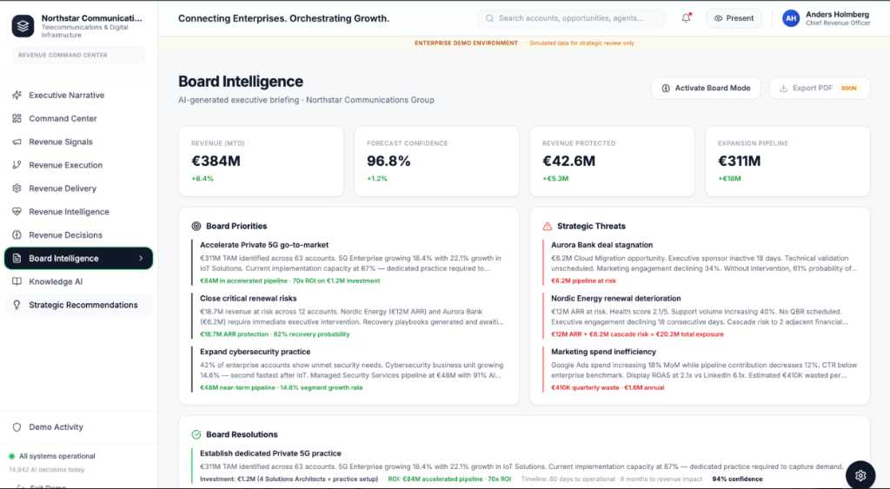Click the Strategic Threats warning triangle icon
The image size is (890, 489).
coord(548,226)
